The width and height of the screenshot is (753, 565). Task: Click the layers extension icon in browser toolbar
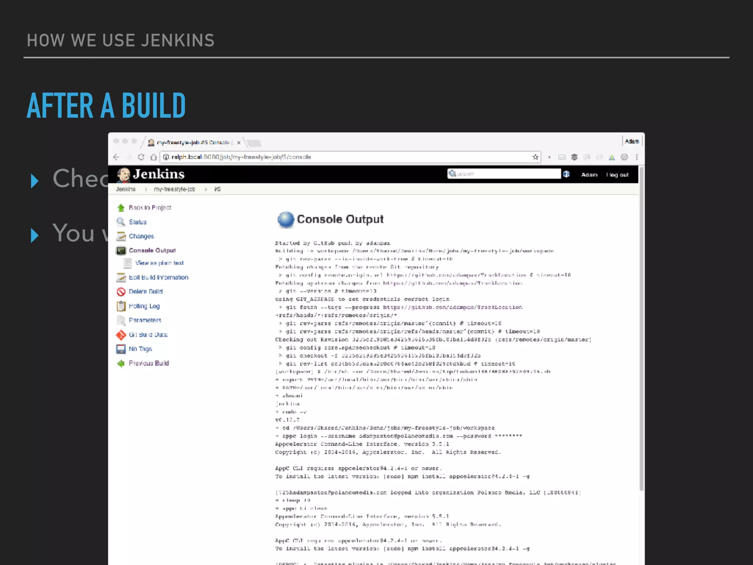574,157
